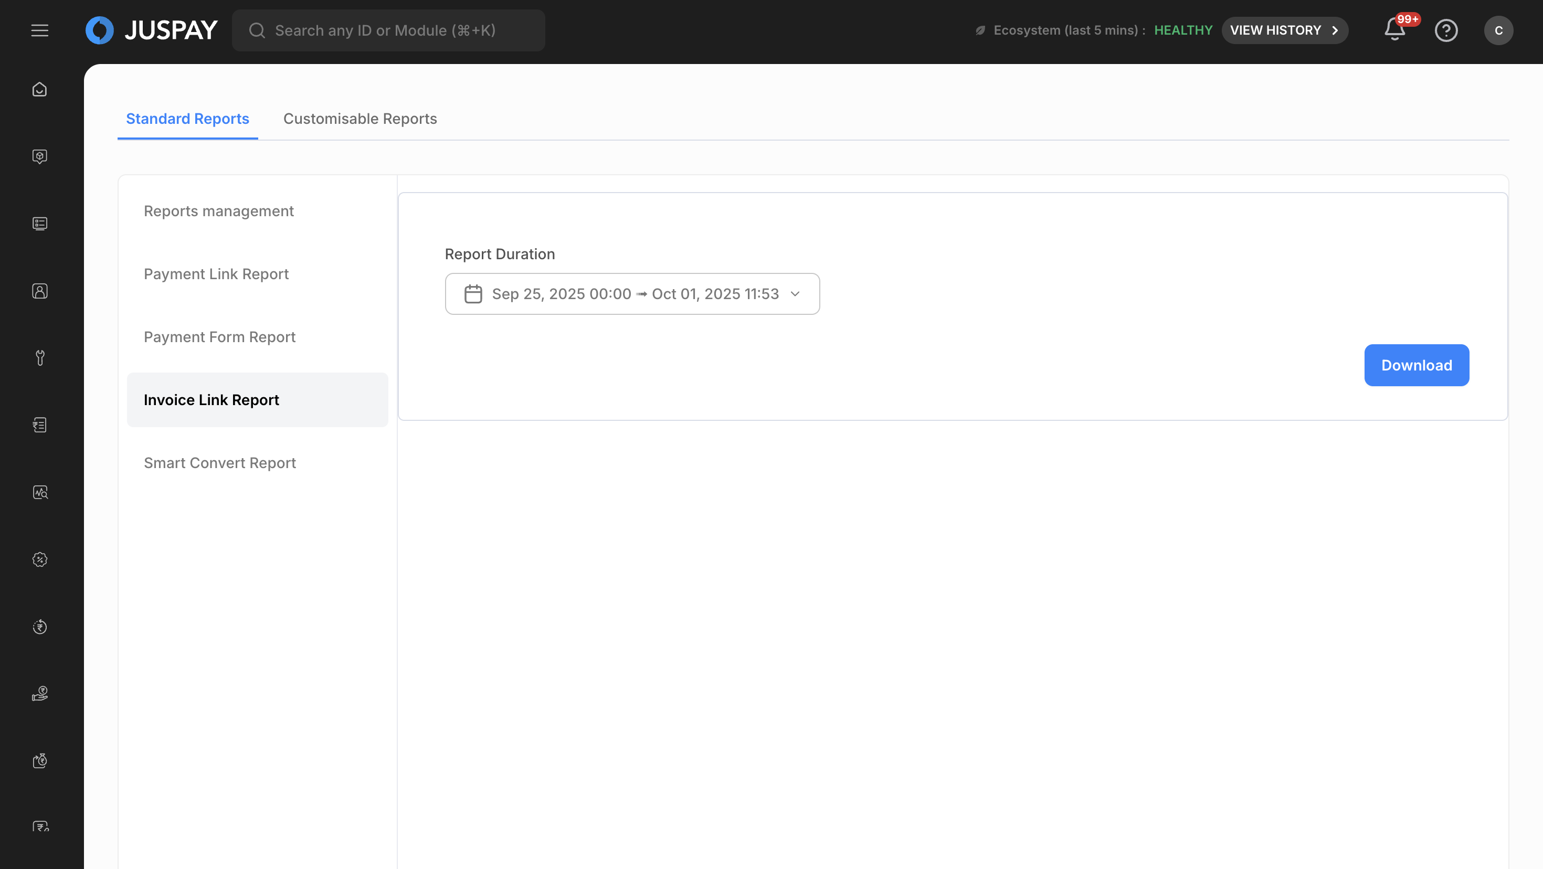This screenshot has height=869, width=1543.
Task: Click the user profile sidebar icon
Action: click(x=39, y=291)
